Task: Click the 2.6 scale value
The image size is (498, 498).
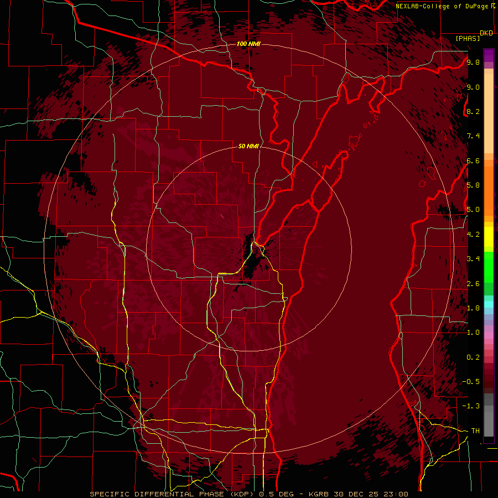Action: click(x=473, y=284)
